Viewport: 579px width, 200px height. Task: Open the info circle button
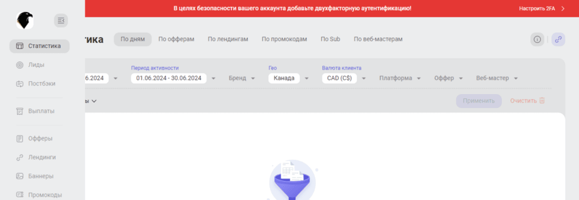pos(537,40)
